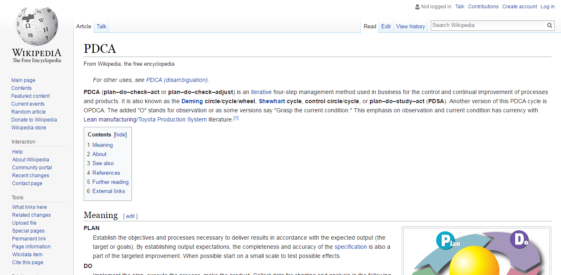Image resolution: width=561 pixels, height=275 pixels.
Task: Open the Article tab
Action: click(84, 26)
